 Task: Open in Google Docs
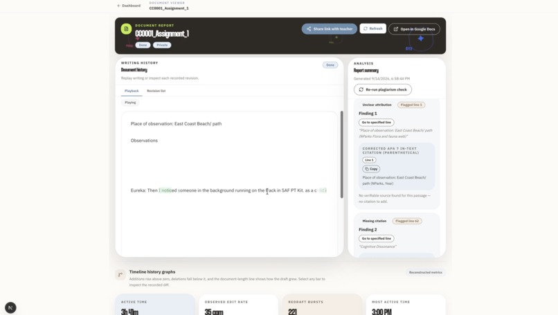coord(414,29)
